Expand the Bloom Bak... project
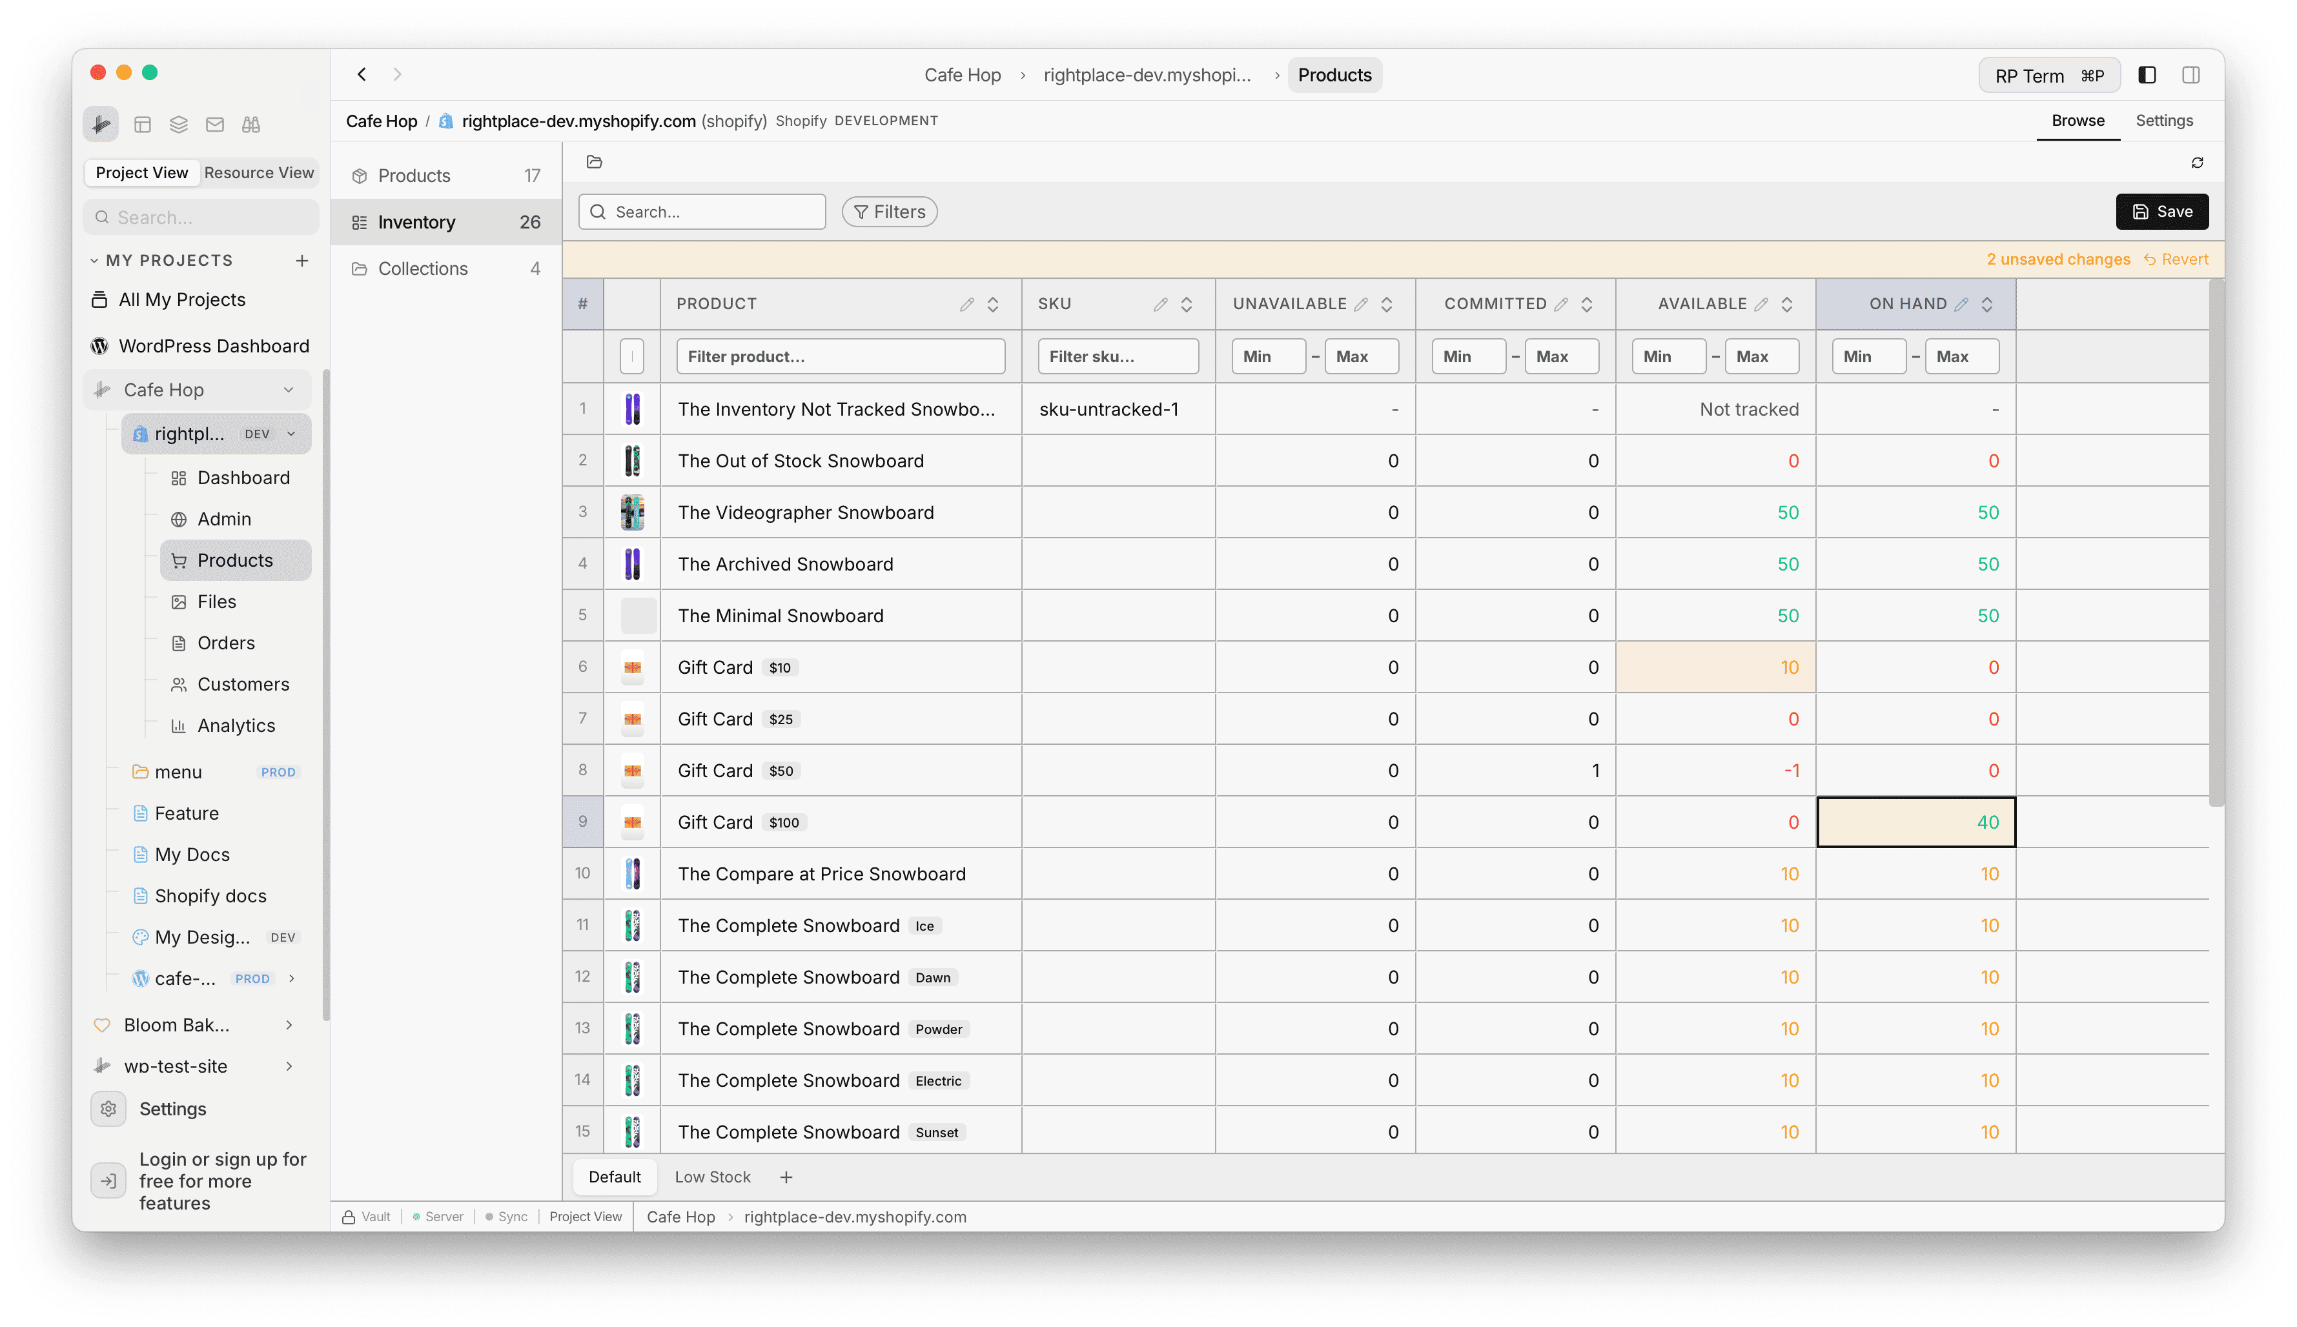Image resolution: width=2297 pixels, height=1327 pixels. coord(289,1024)
